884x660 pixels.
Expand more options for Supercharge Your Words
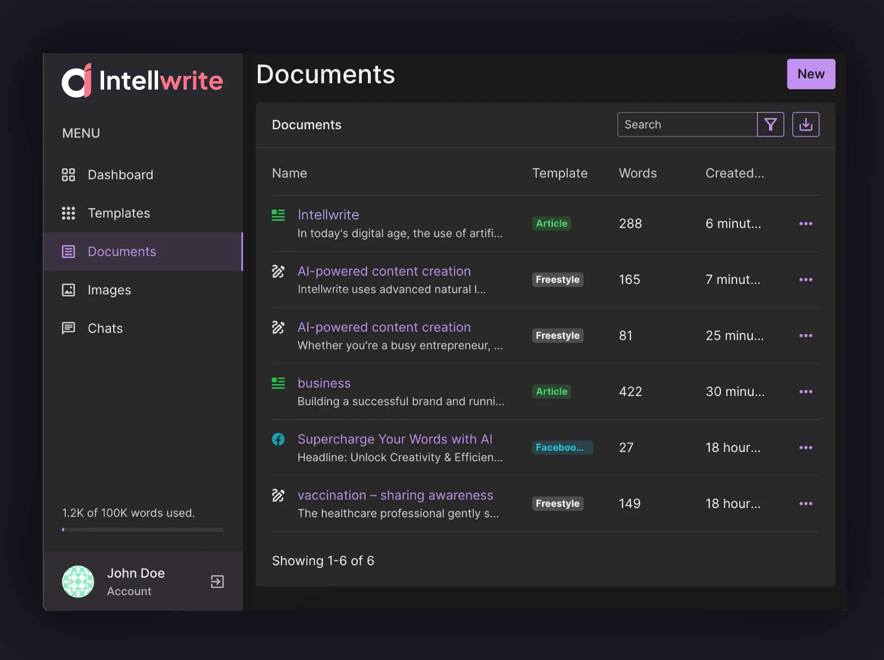coord(805,448)
